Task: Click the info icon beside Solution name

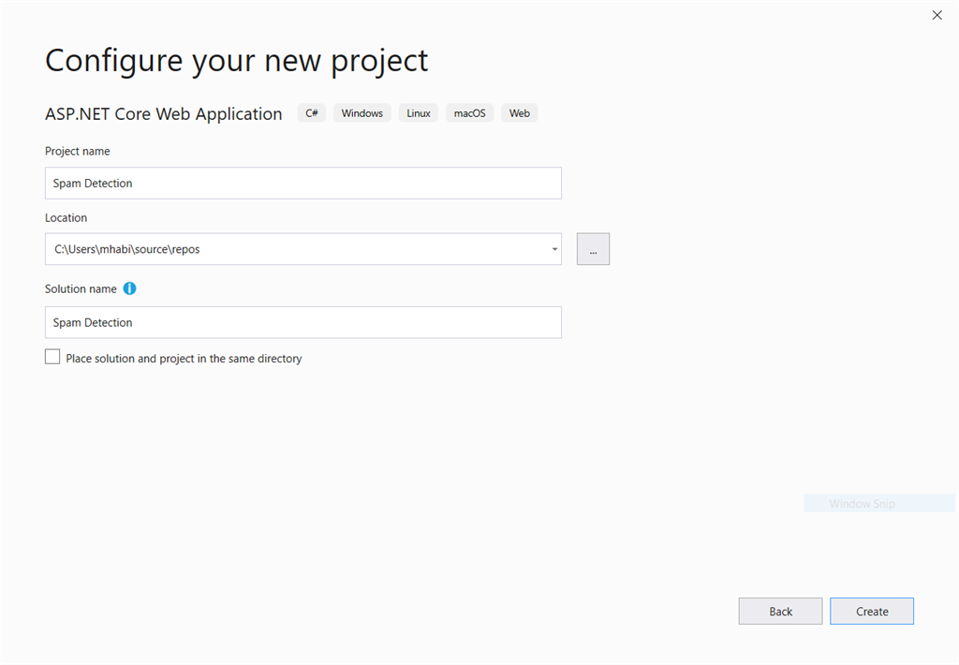Action: 130,288
